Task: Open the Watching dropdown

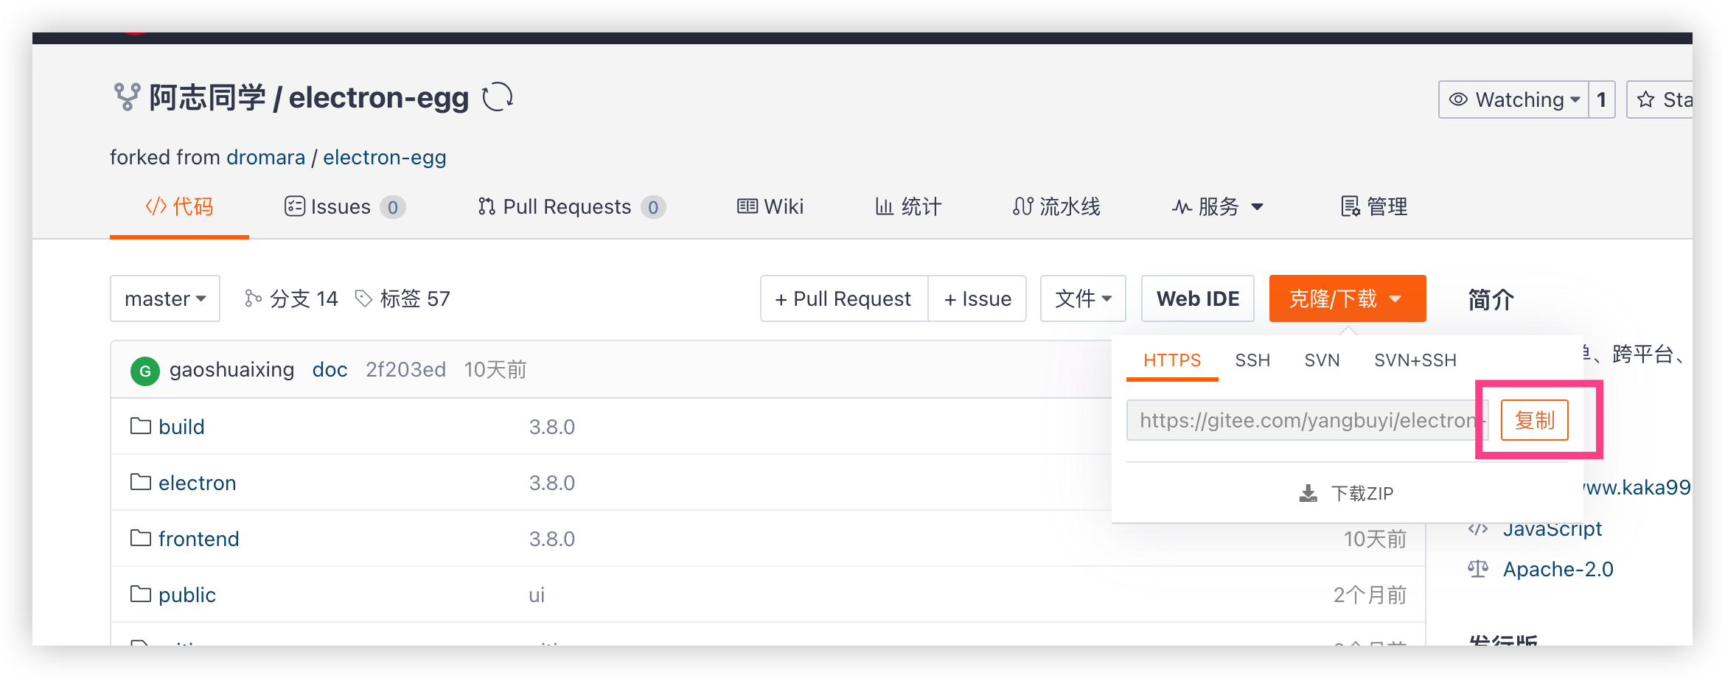Action: (1513, 99)
